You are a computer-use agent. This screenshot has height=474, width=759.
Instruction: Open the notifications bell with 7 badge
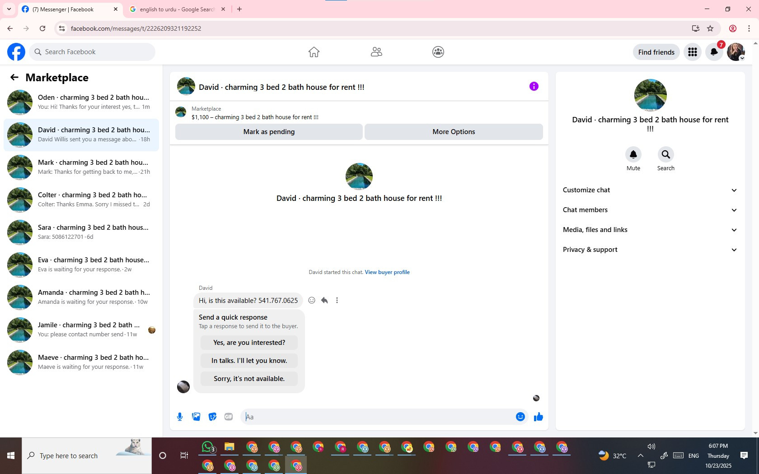(x=714, y=52)
